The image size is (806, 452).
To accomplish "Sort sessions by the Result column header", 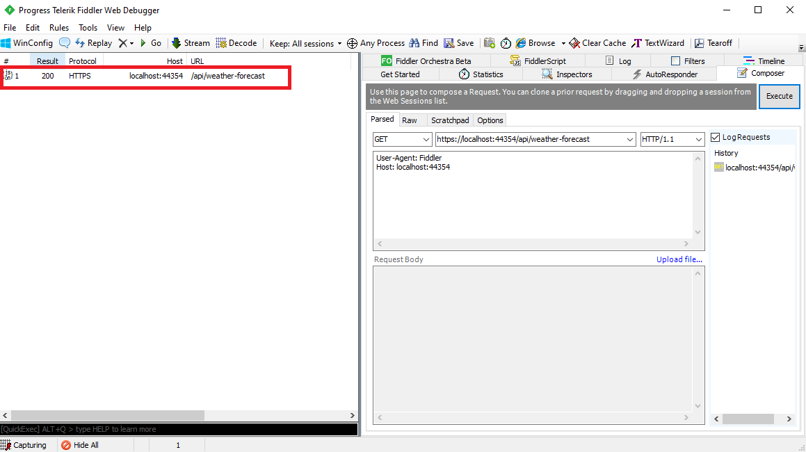I will pos(47,61).
